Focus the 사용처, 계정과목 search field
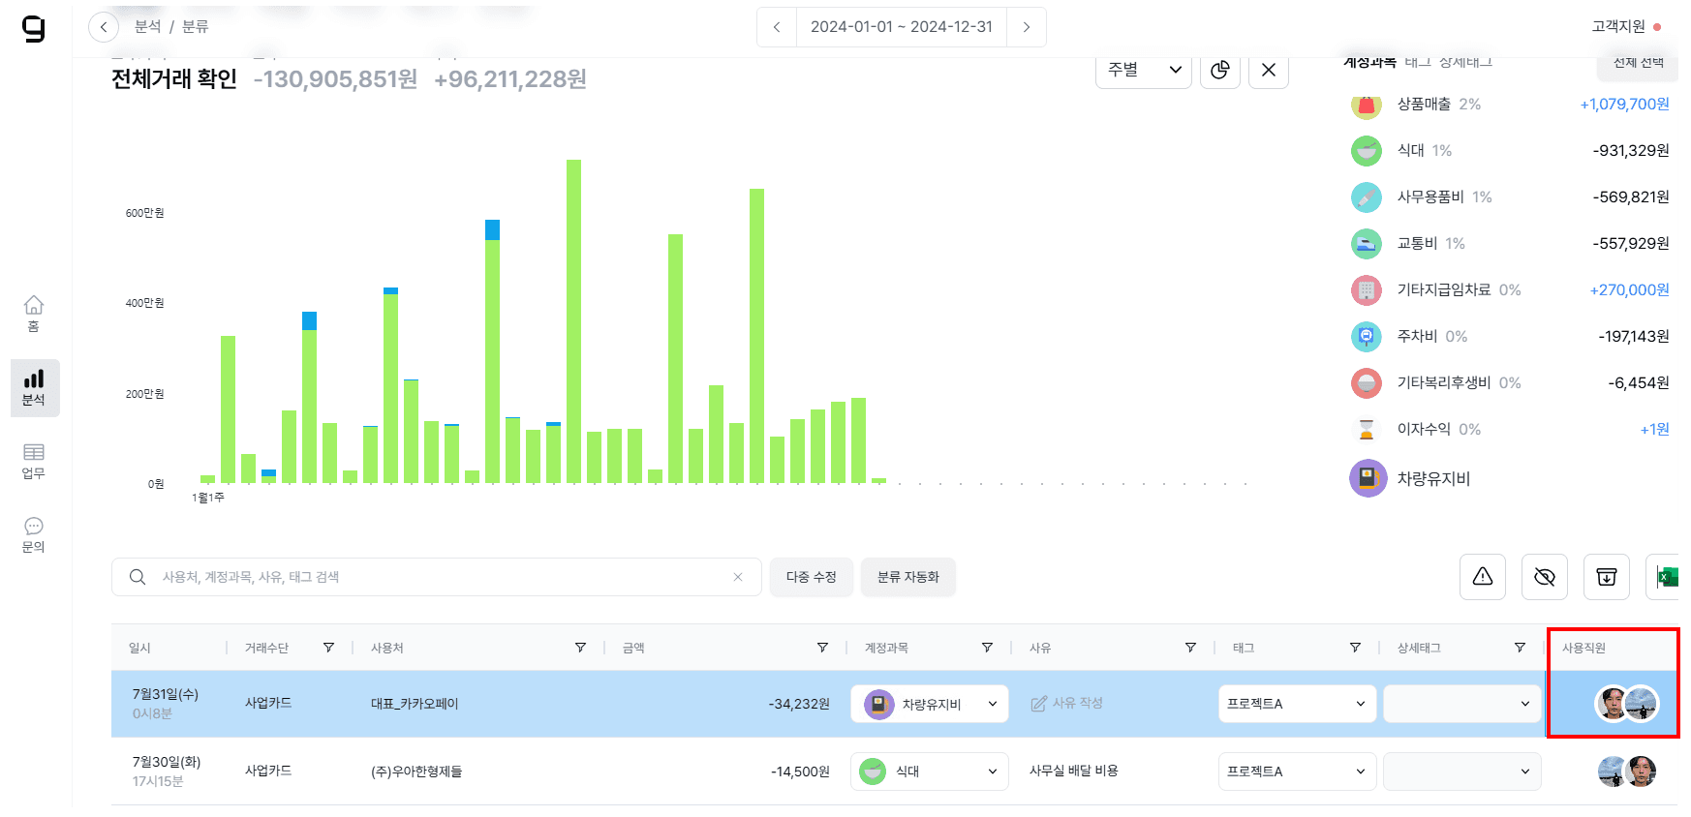The image size is (1691, 817). click(x=437, y=577)
